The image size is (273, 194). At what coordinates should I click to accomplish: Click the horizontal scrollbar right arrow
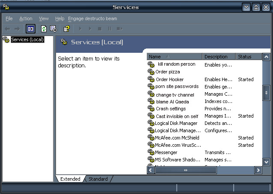258,170
